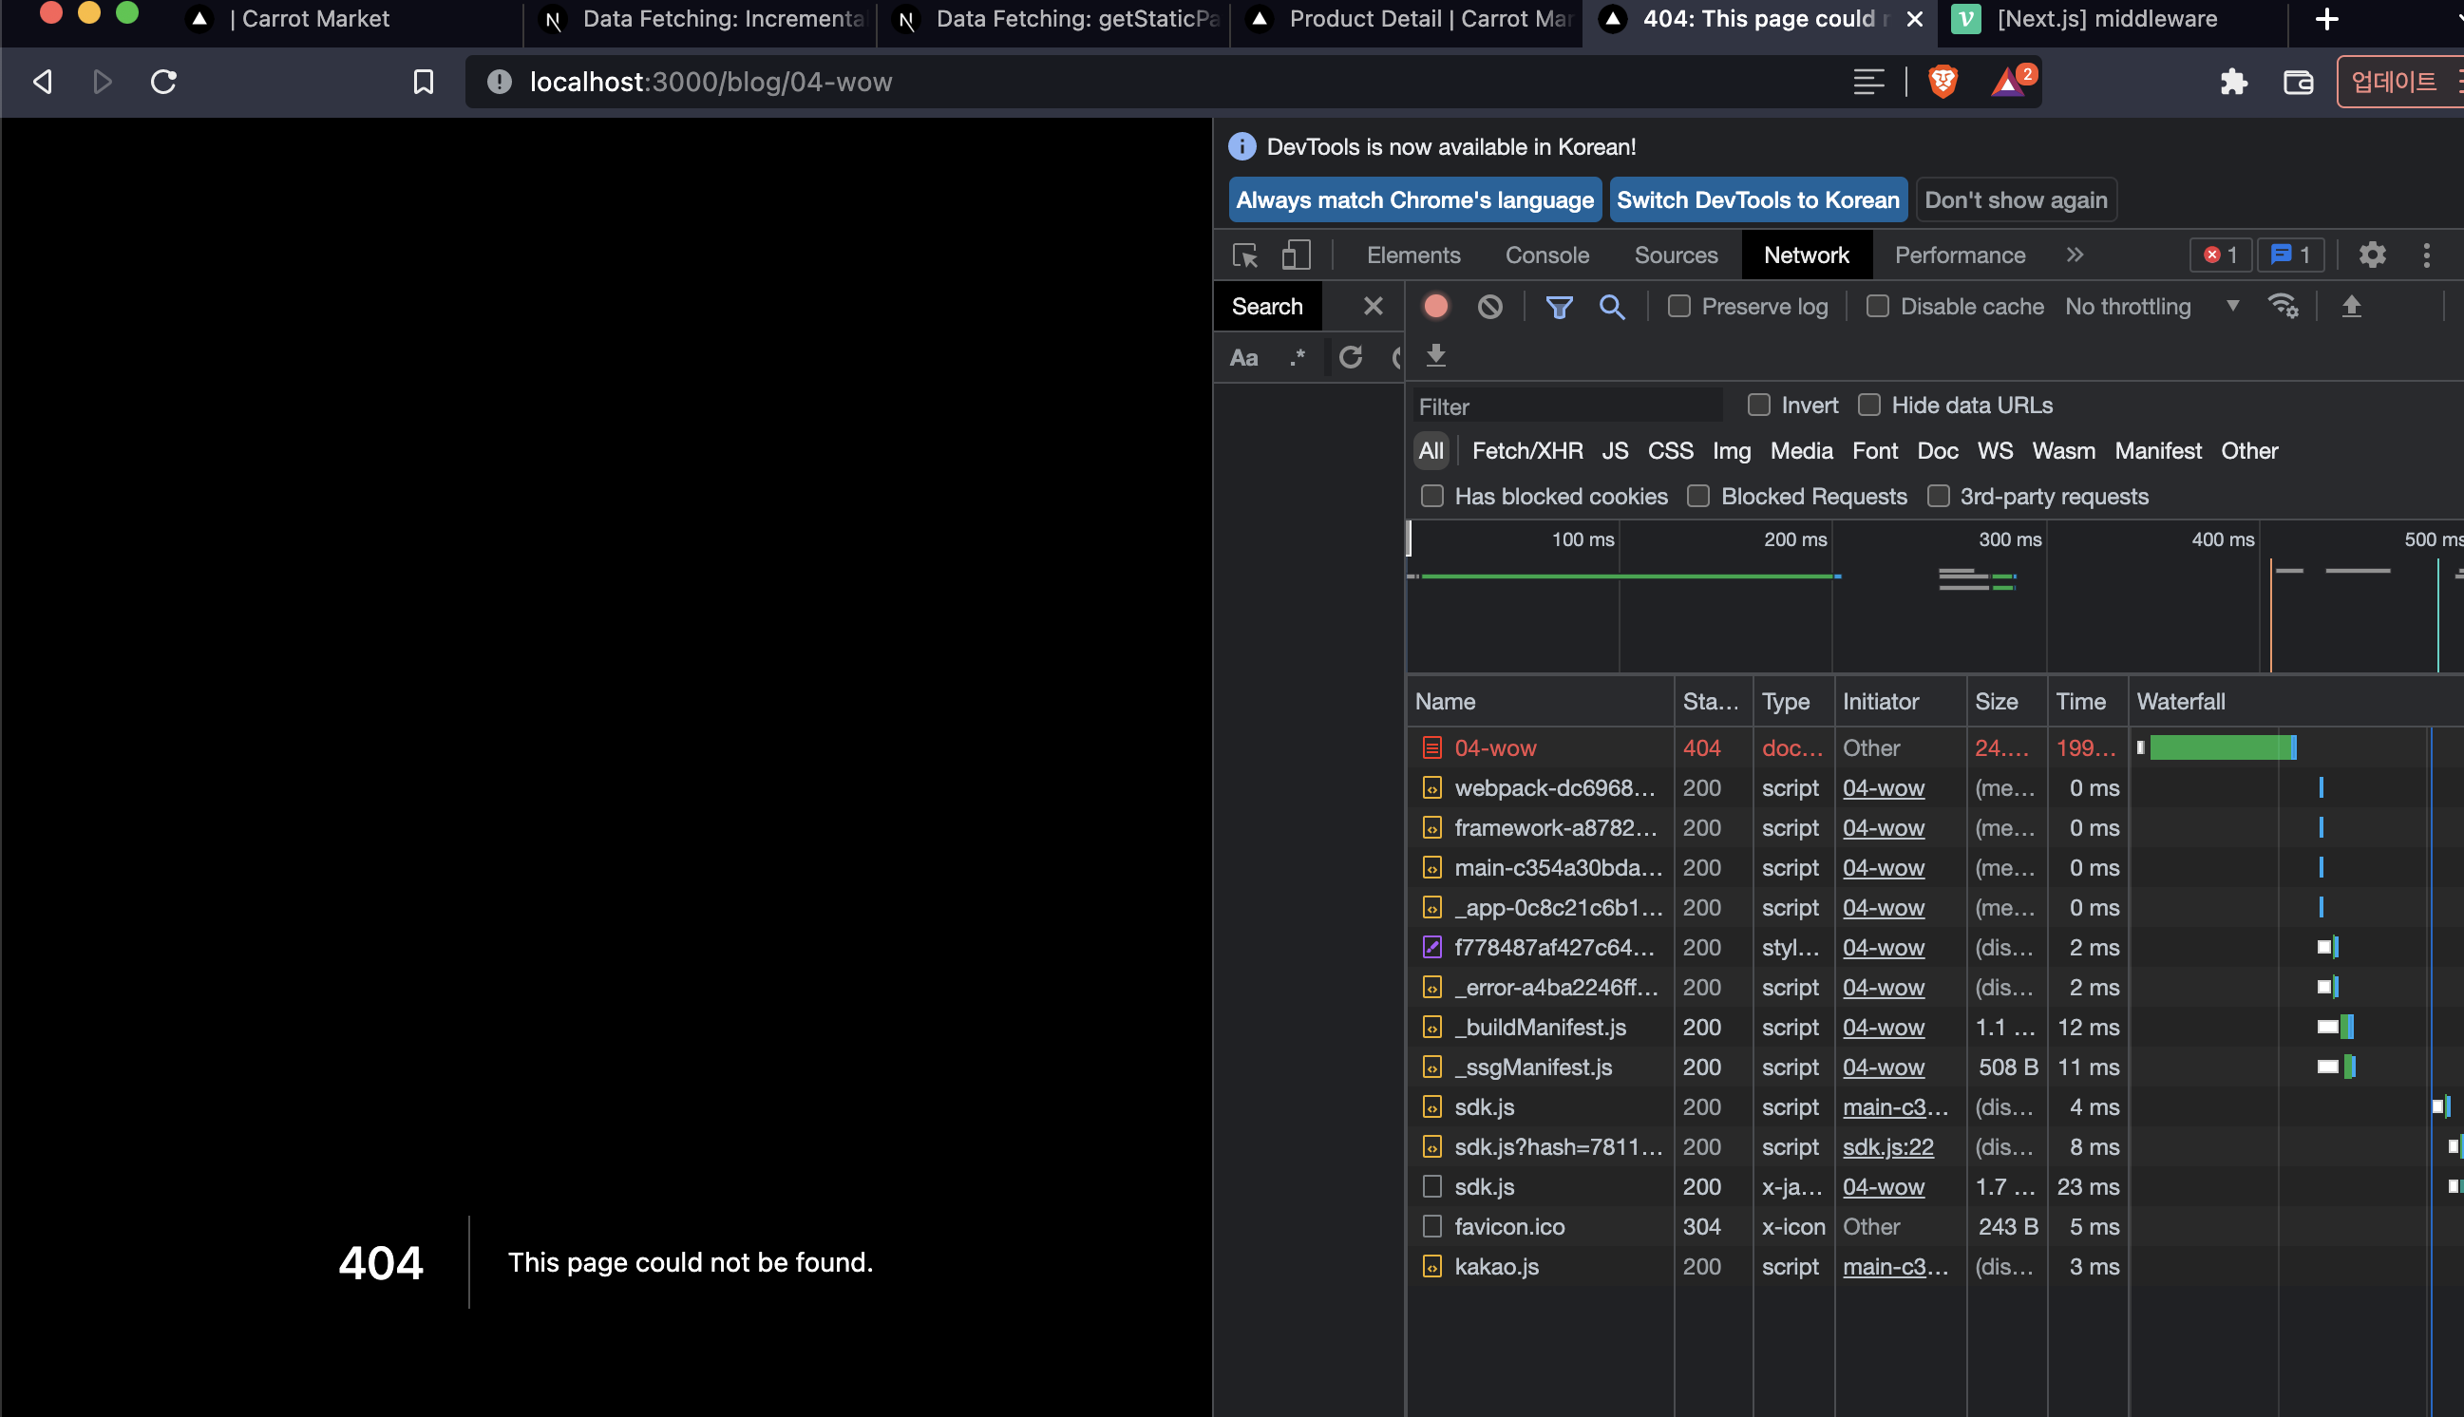
Task: Click the Brave Shields lion icon
Action: [1943, 82]
